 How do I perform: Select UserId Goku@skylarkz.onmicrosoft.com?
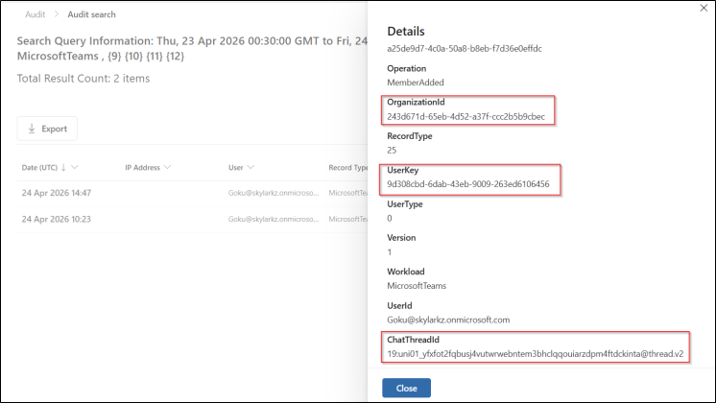click(448, 320)
